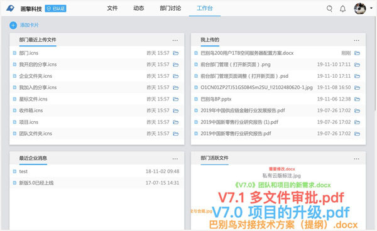Open file 我开启的分享.icns
Viewport: 377px width, 231px height.
pos(38,65)
